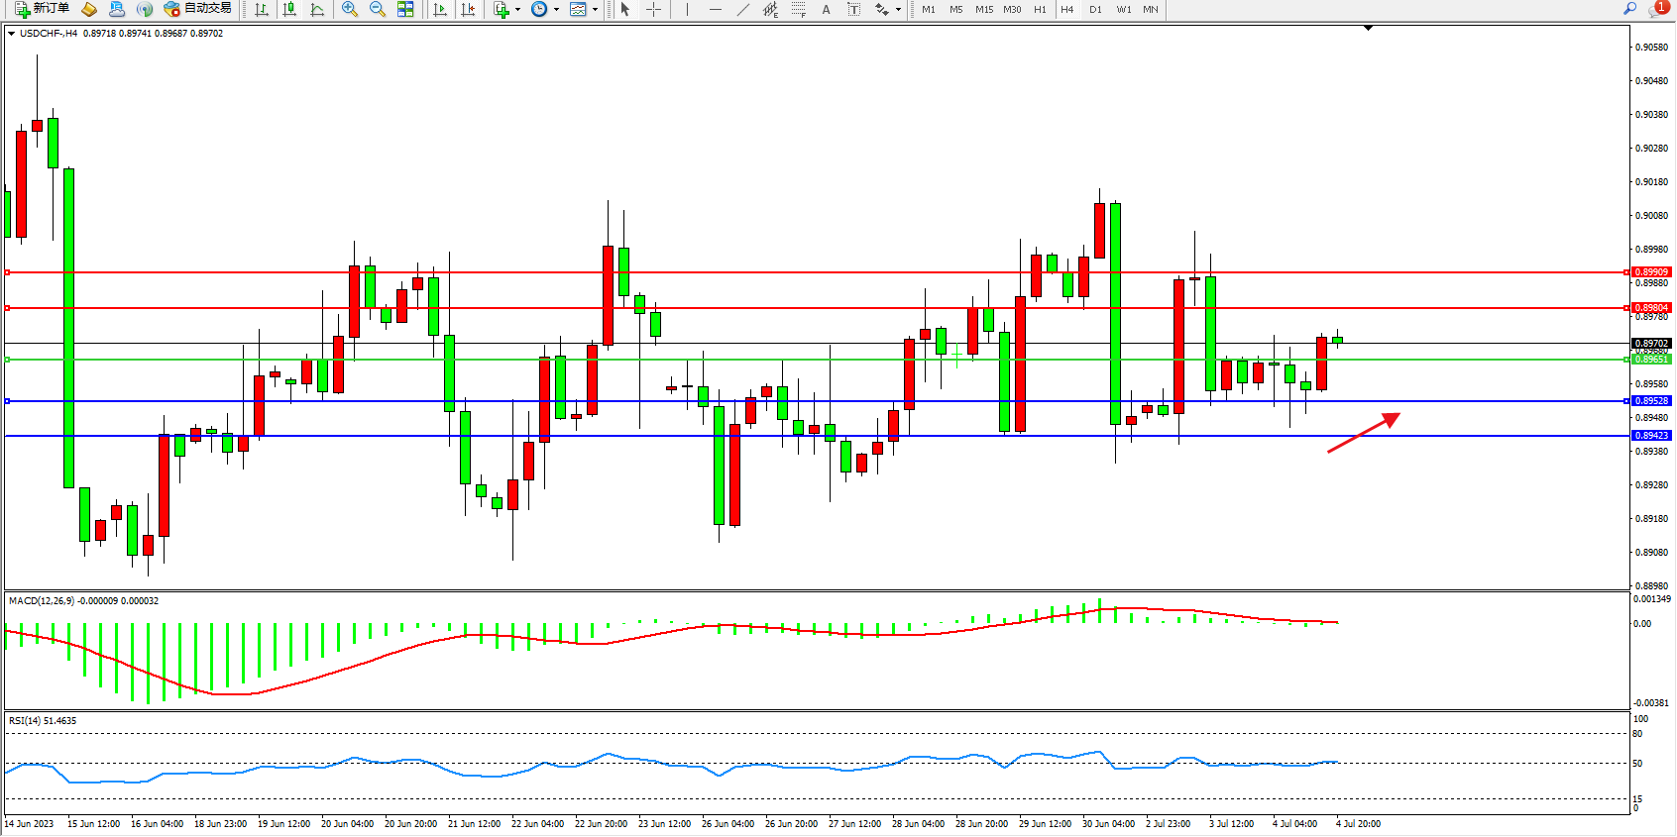Image resolution: width=1677 pixels, height=837 pixels.
Task: Select the crosshair cursor tool
Action: [654, 9]
